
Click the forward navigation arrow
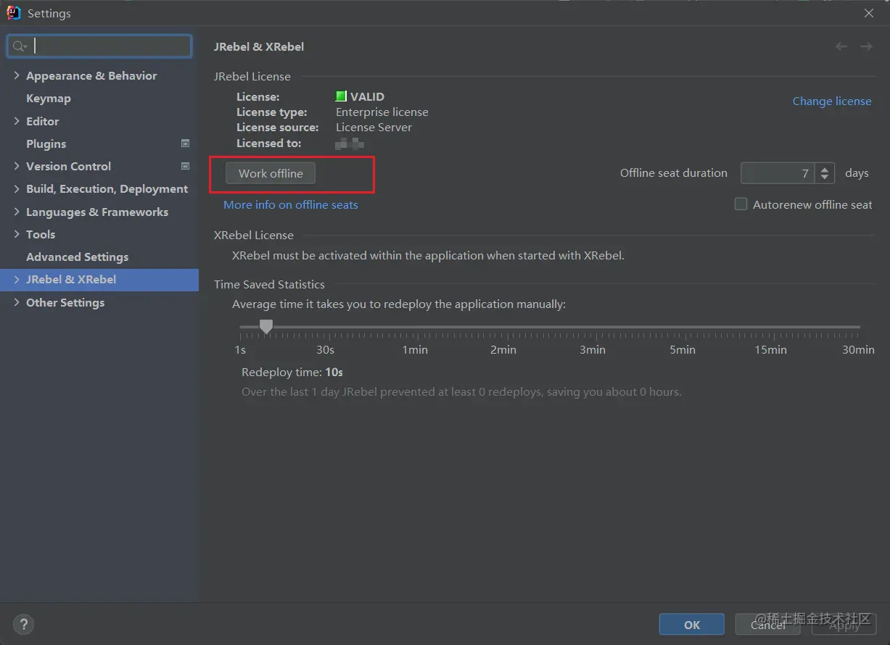click(866, 46)
